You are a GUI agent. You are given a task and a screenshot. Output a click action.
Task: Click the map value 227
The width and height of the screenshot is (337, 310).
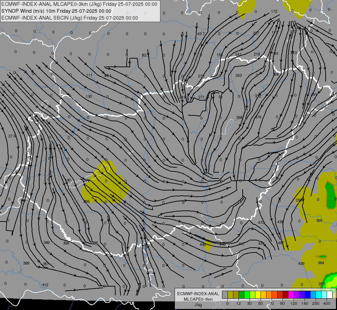click(x=256, y=33)
